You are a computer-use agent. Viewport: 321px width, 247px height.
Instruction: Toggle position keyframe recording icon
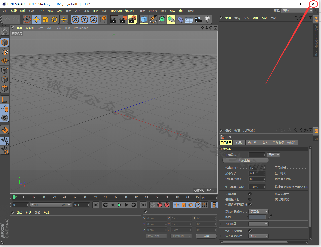tap(176, 205)
